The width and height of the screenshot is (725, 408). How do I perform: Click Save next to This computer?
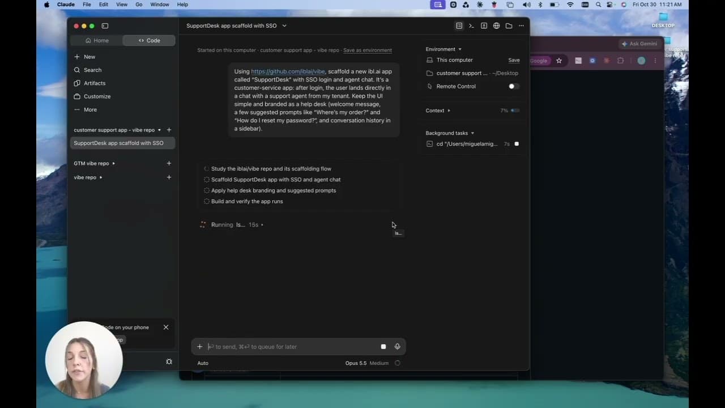(x=514, y=60)
